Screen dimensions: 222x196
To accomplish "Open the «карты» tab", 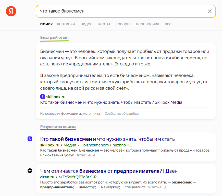I will pyautogui.click(x=104, y=24).
